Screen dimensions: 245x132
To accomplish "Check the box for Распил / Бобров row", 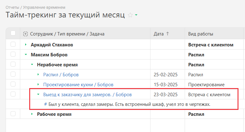I will (13, 74).
